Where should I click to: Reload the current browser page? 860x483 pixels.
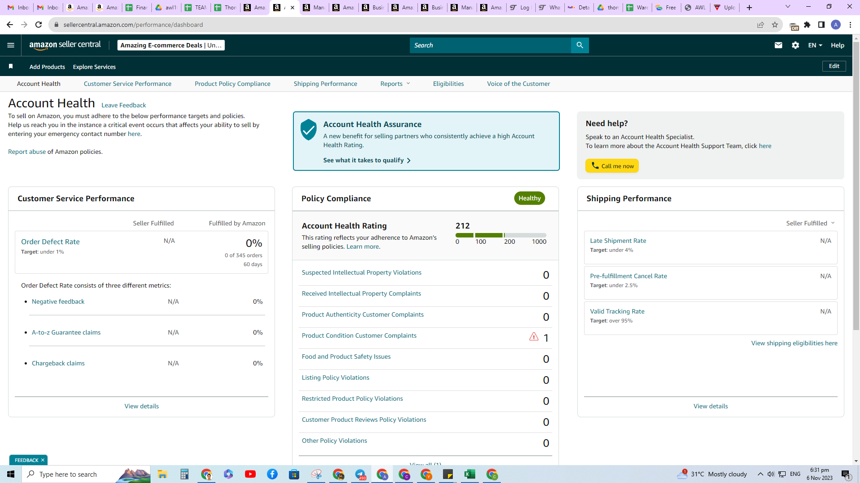tap(39, 25)
